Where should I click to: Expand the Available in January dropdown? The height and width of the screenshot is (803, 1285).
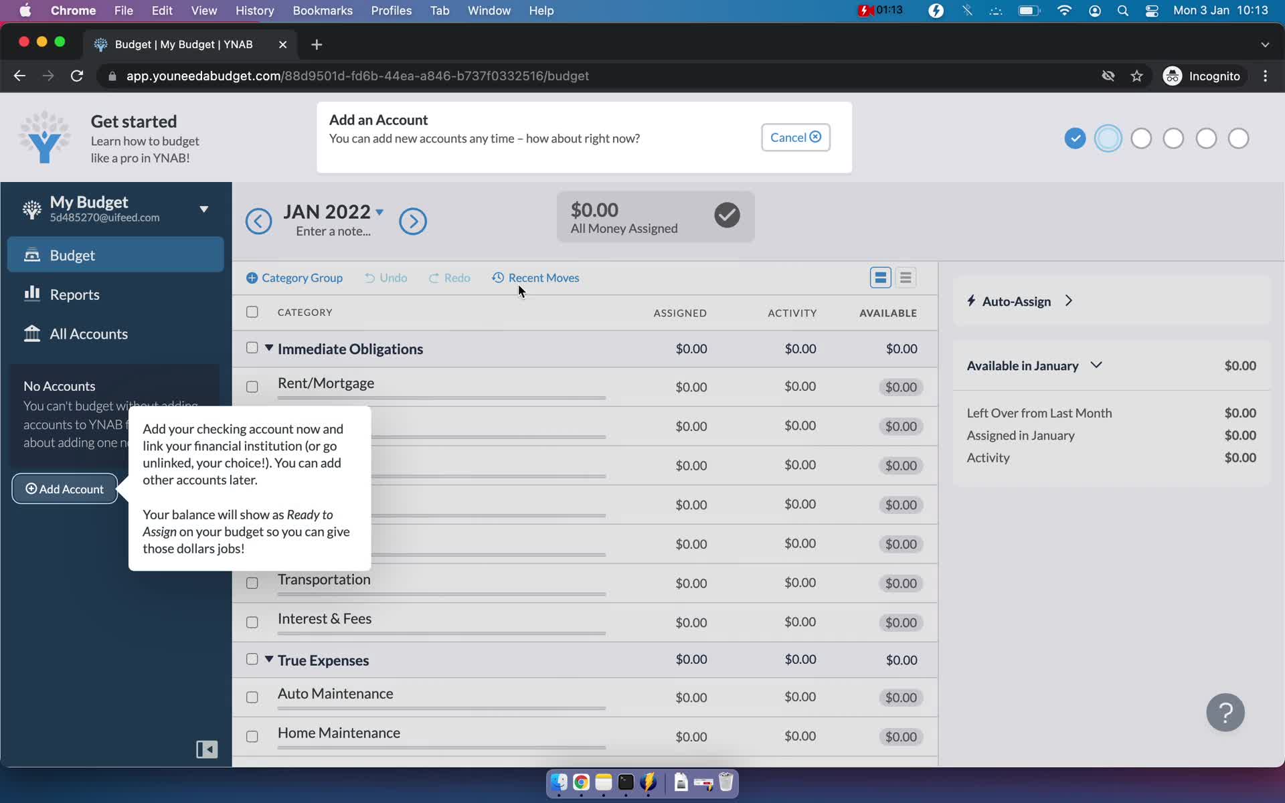(1096, 365)
